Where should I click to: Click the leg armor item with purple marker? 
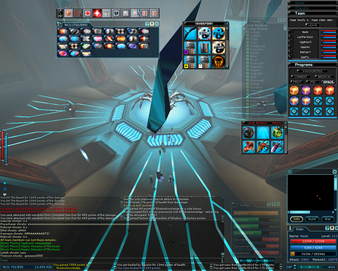pyautogui.click(x=190, y=48)
